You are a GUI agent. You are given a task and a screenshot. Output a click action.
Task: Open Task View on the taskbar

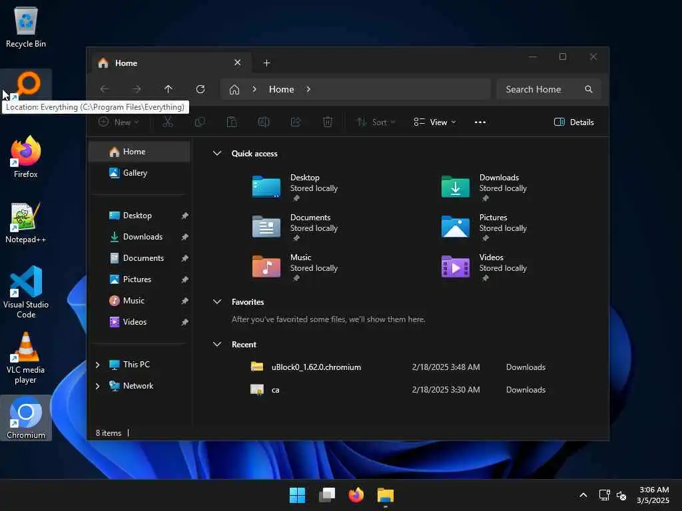[327, 495]
